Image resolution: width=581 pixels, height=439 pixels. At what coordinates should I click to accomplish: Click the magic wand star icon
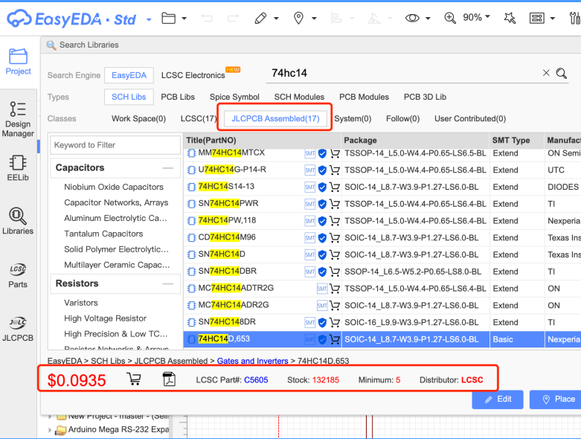point(510,18)
